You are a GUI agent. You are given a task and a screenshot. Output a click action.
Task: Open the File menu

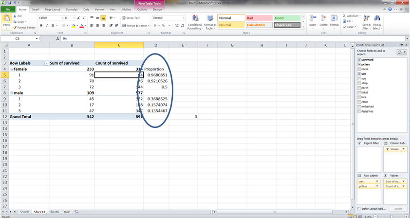click(x=8, y=9)
